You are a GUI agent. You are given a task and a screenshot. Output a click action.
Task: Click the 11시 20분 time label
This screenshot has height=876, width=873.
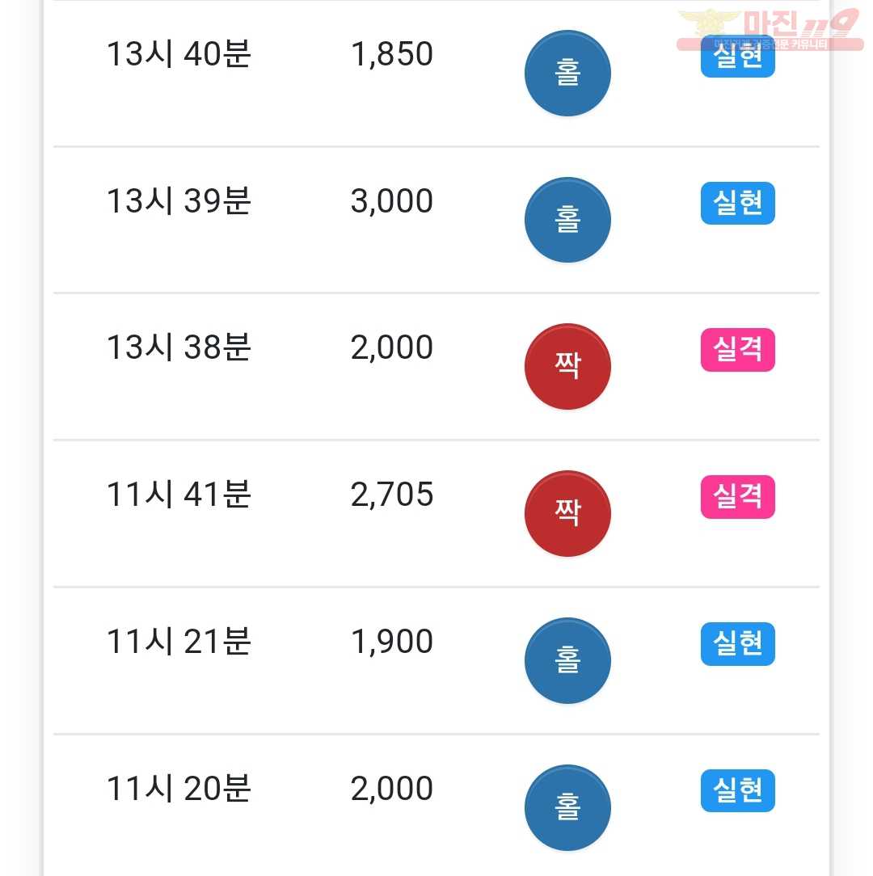tap(179, 788)
